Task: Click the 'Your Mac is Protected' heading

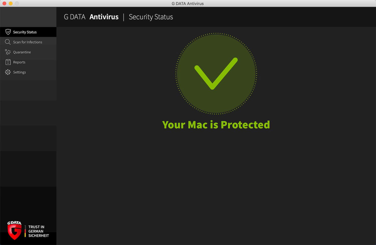Action: 216,125
